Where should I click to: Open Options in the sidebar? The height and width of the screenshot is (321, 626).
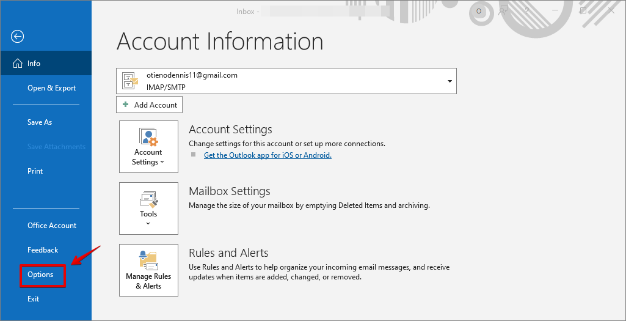coord(40,275)
